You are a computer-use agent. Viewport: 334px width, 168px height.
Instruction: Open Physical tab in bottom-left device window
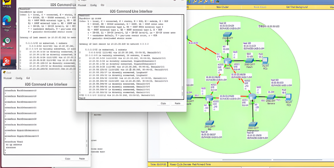click(8, 78)
